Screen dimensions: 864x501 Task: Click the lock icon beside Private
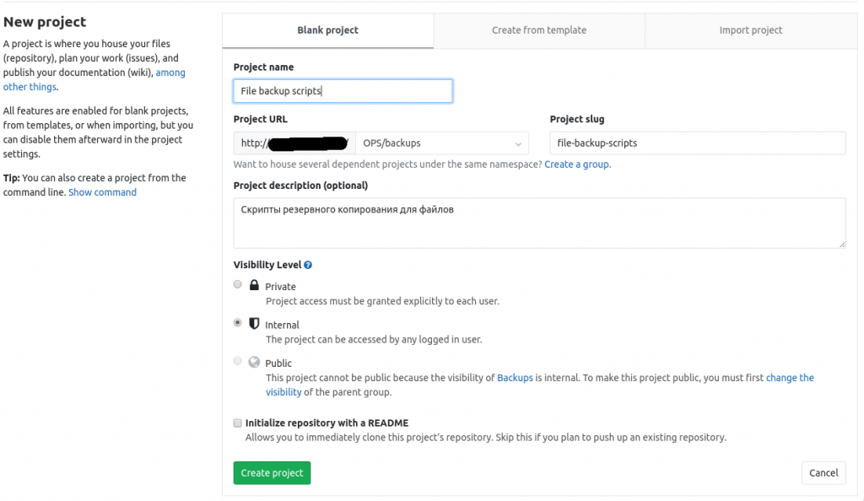click(x=255, y=286)
